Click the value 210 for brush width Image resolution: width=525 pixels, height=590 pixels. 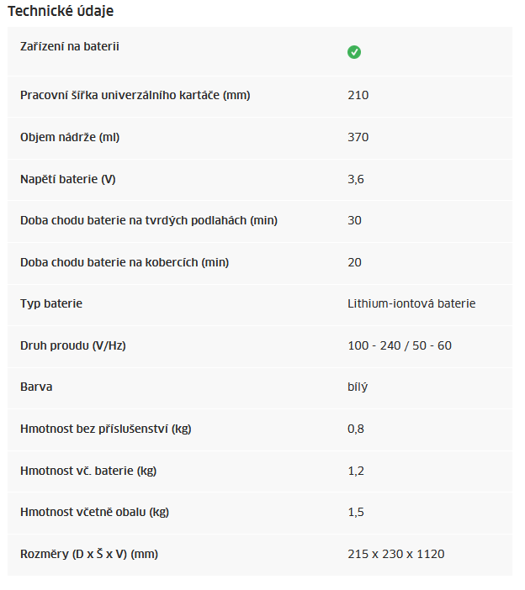tap(358, 95)
